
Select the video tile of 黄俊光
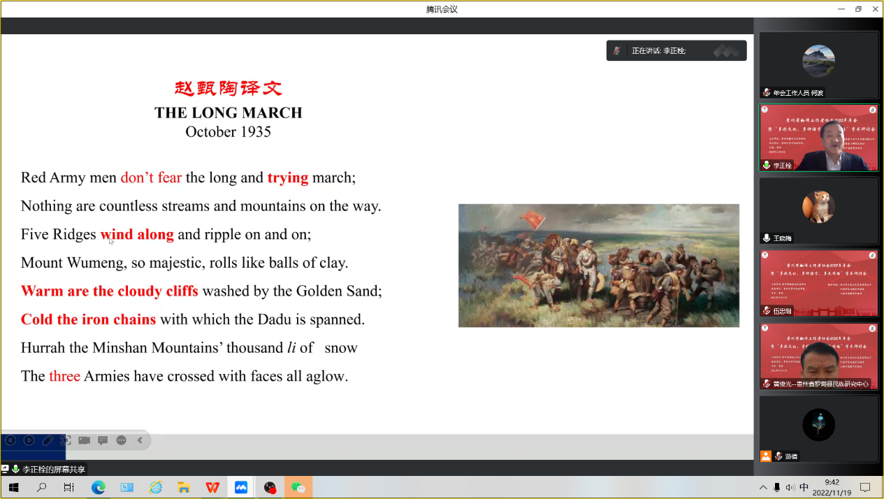818,356
